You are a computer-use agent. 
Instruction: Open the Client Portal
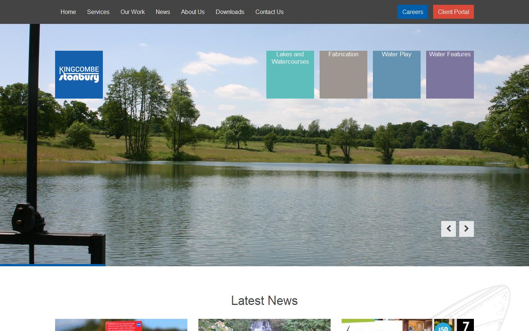pyautogui.click(x=453, y=12)
